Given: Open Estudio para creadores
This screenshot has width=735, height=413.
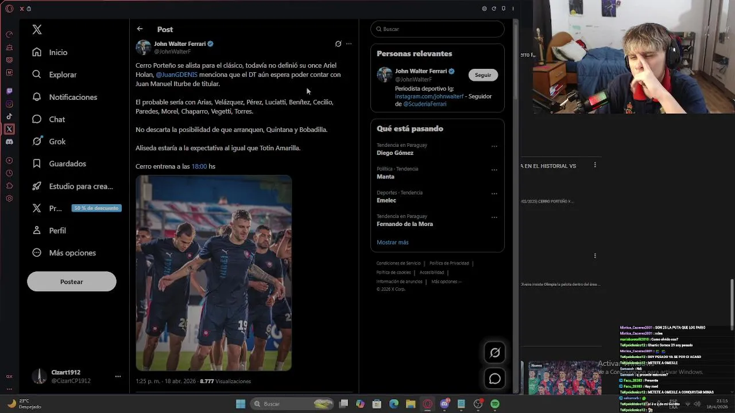Looking at the screenshot, I should pos(73,186).
